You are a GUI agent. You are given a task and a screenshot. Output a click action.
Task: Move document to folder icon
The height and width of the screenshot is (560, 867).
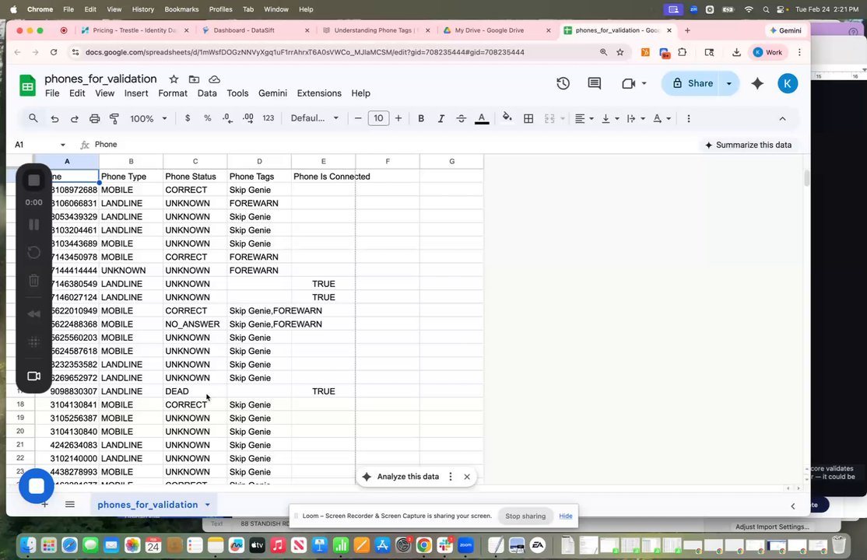coord(194,79)
